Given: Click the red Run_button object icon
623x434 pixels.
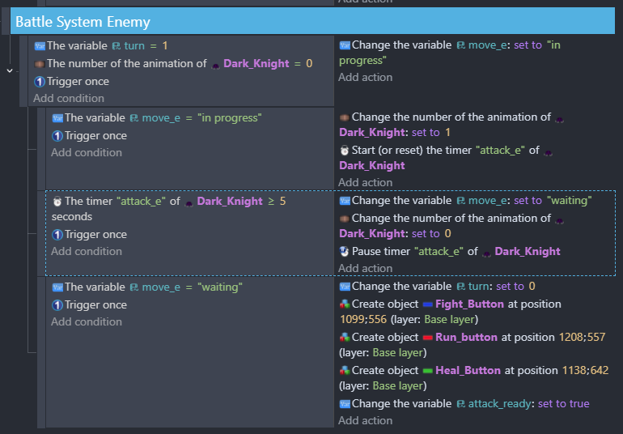Looking at the screenshot, I should [x=427, y=338].
